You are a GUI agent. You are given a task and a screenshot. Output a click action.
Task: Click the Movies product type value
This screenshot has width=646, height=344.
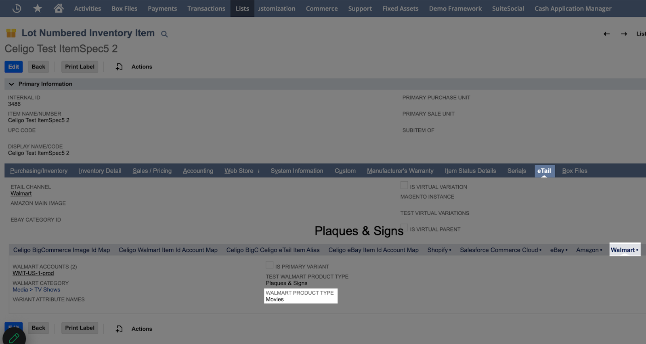tap(275, 299)
